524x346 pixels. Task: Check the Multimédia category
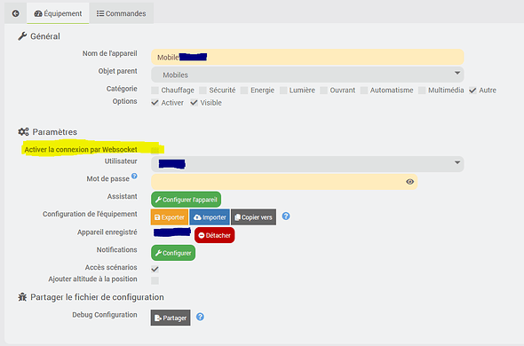[x=422, y=90]
